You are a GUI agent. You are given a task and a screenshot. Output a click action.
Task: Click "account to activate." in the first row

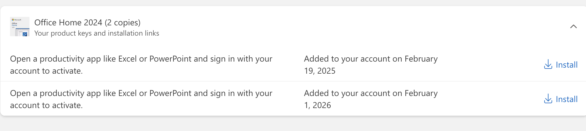(x=46, y=71)
